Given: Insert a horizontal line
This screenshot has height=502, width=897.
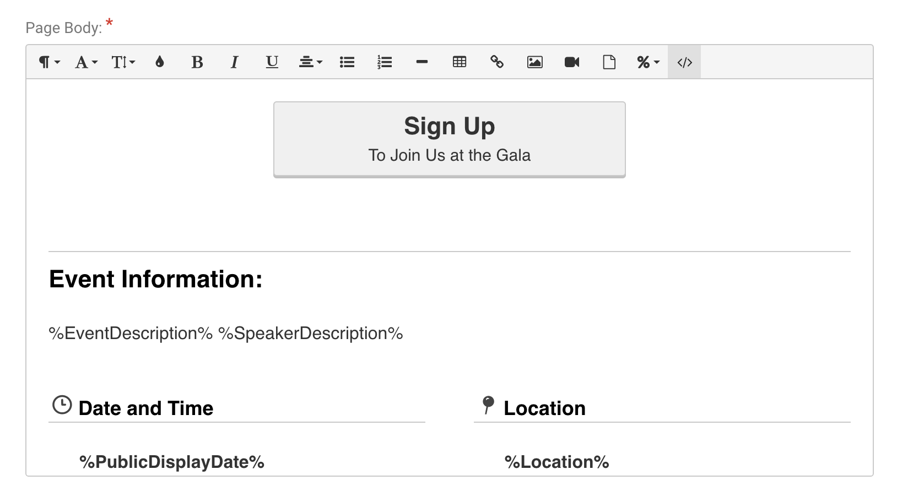Looking at the screenshot, I should click(x=422, y=62).
